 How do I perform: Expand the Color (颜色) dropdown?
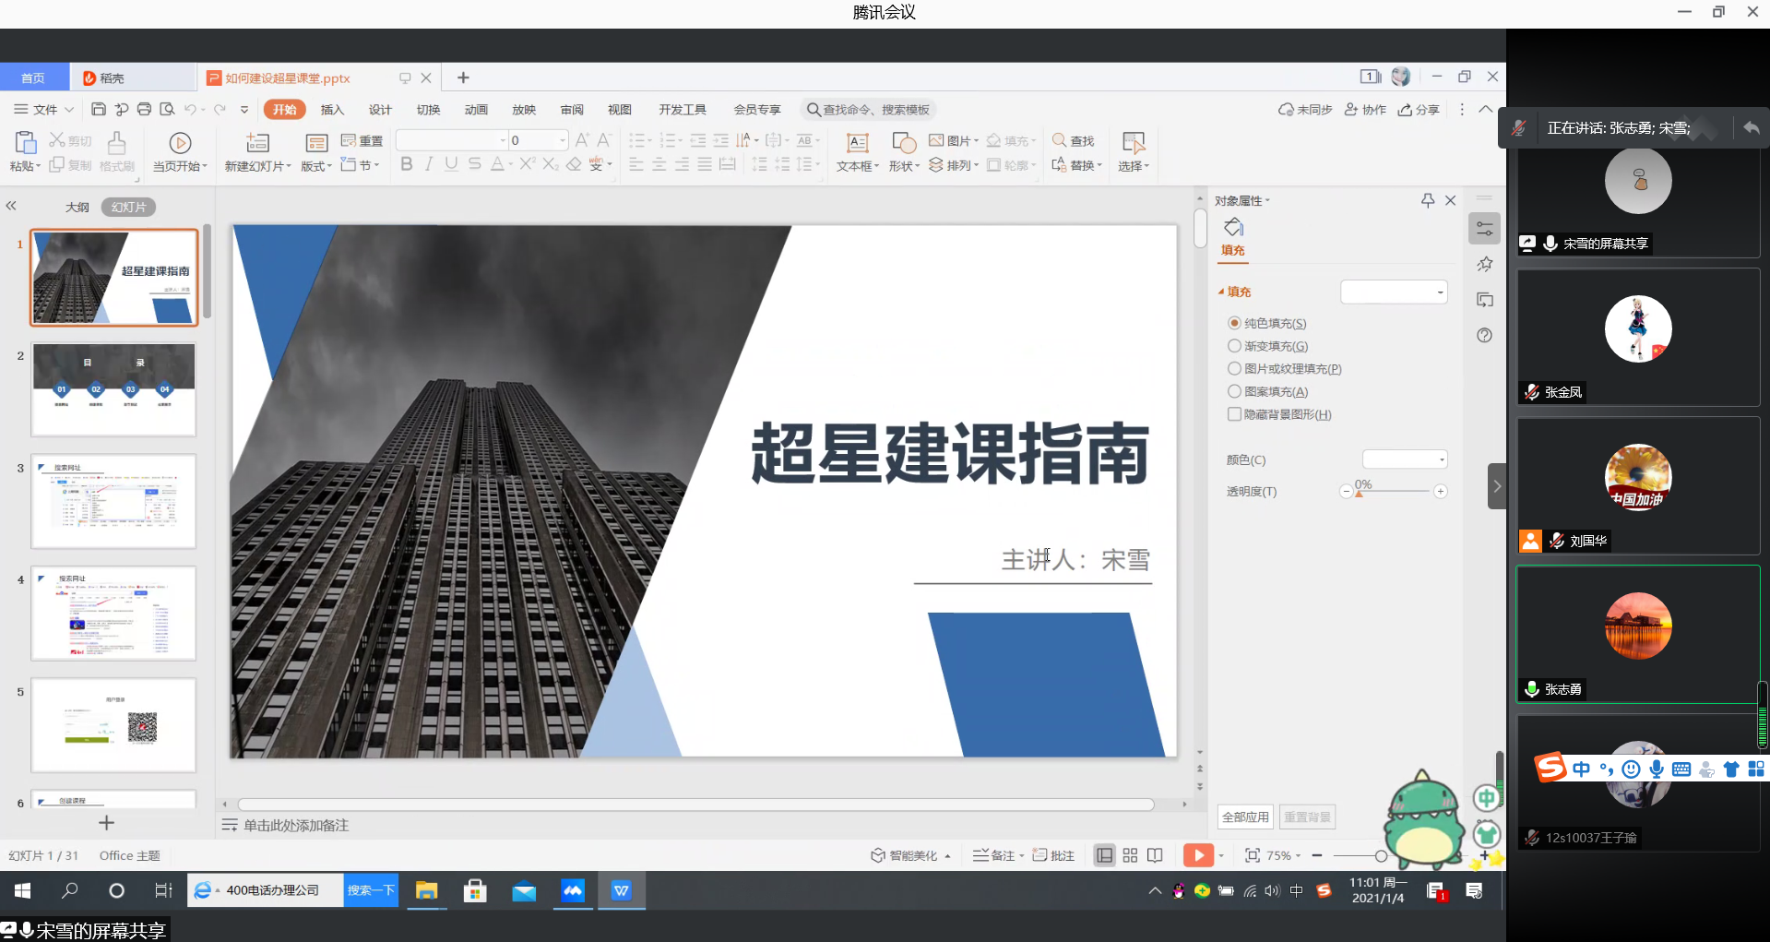pyautogui.click(x=1405, y=459)
